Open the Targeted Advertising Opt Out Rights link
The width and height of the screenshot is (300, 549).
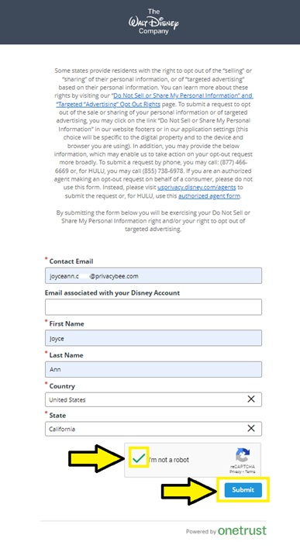[108, 104]
